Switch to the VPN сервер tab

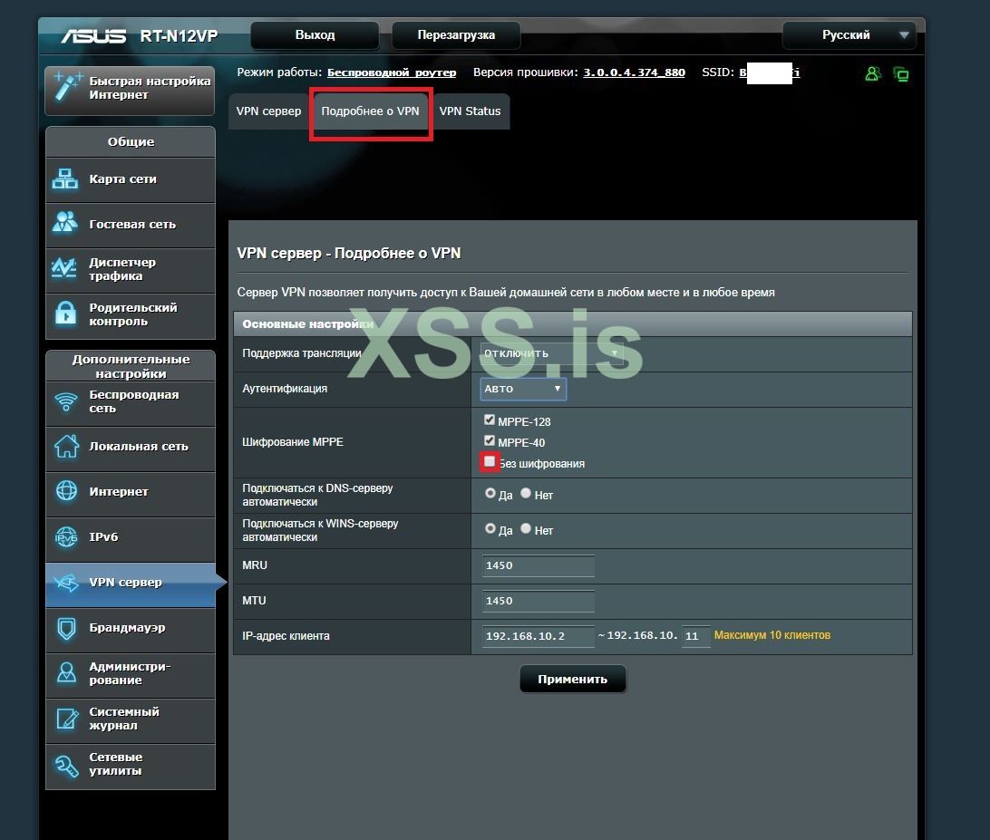(268, 111)
